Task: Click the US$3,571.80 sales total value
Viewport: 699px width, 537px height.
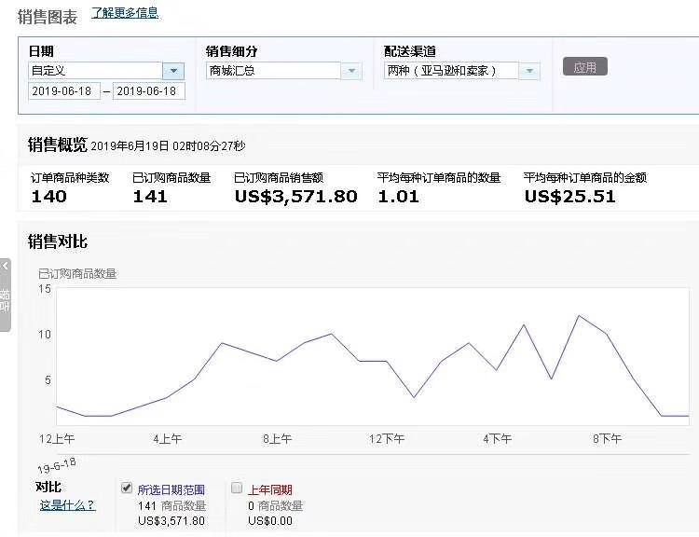Action: point(295,196)
